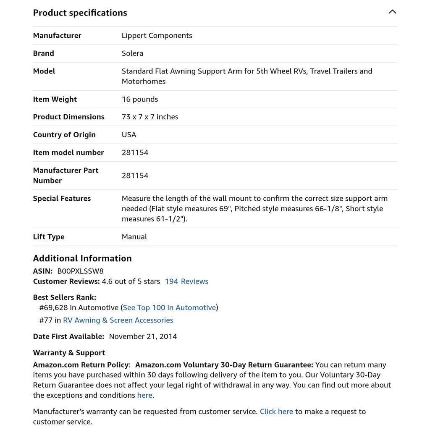The width and height of the screenshot is (430, 430).
Task: Click the Special Features description text
Action: point(255,209)
